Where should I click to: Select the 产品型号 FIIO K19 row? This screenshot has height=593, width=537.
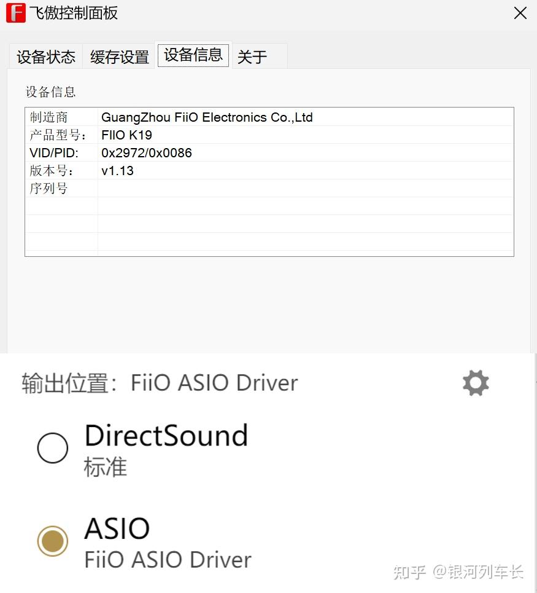point(127,135)
